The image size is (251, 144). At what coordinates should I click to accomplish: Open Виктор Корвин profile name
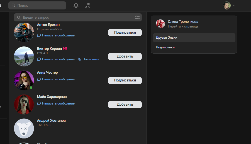49,49
